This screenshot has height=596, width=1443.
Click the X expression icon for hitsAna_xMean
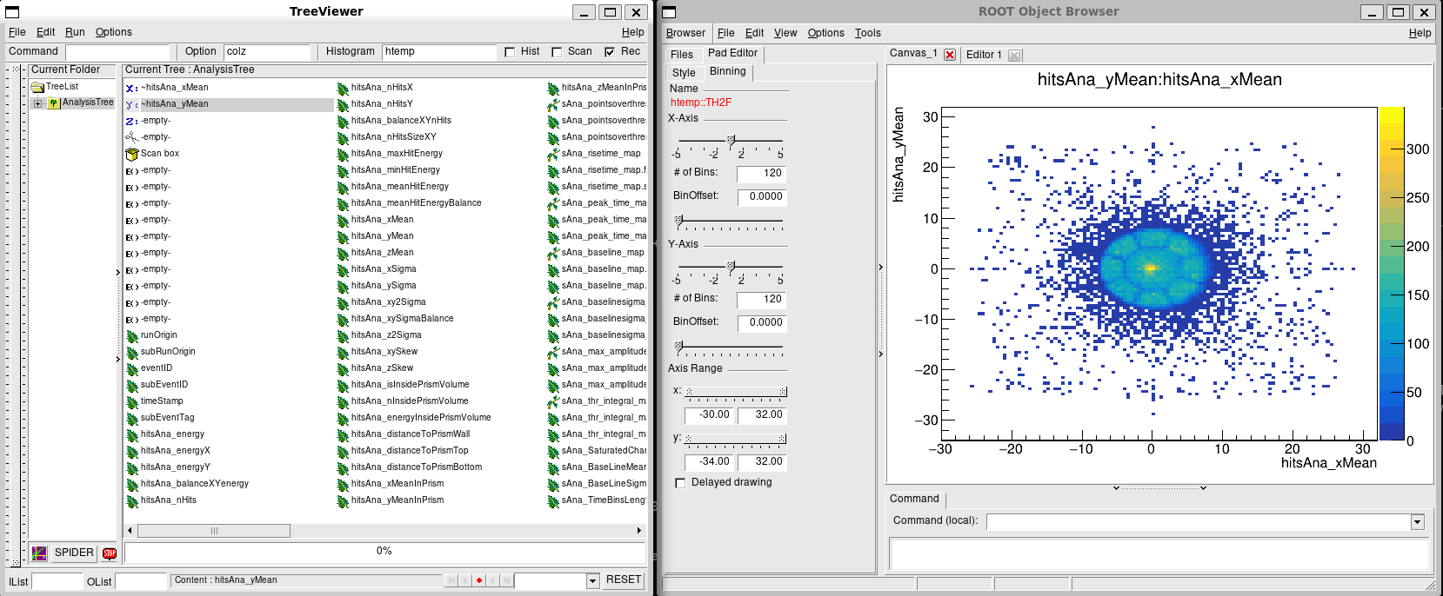point(131,88)
